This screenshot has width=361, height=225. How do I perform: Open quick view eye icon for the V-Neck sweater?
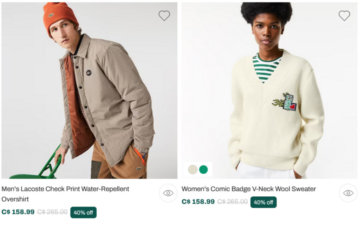(348, 193)
